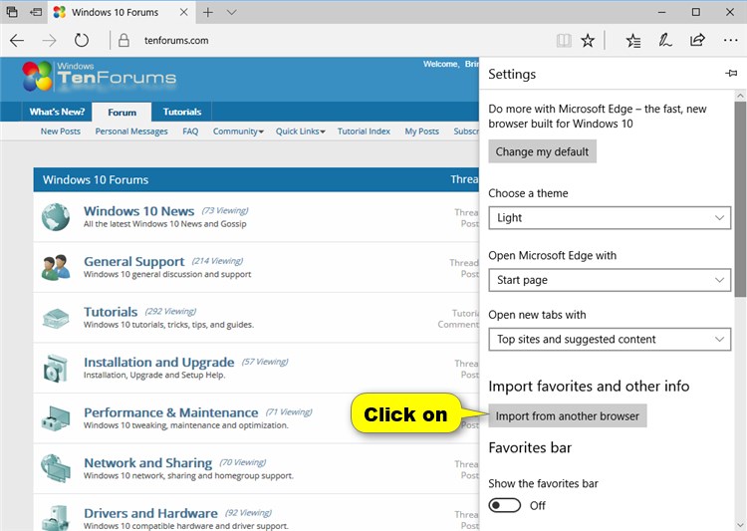Open Installation and Upgrade forum link

pyautogui.click(x=158, y=363)
